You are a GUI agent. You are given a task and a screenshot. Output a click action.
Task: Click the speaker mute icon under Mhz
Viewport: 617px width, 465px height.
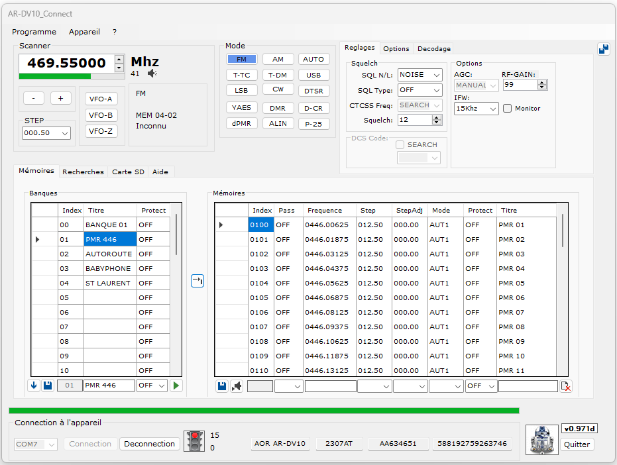point(152,73)
